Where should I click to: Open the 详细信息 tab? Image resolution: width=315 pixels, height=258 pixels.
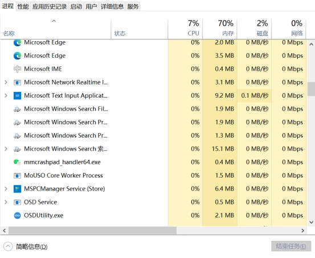[x=112, y=7]
